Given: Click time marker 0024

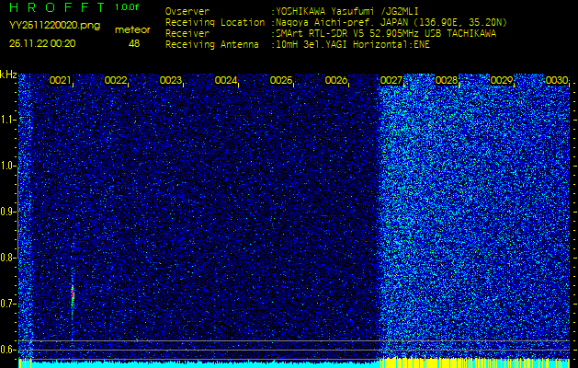Looking at the screenshot, I should point(226,80).
